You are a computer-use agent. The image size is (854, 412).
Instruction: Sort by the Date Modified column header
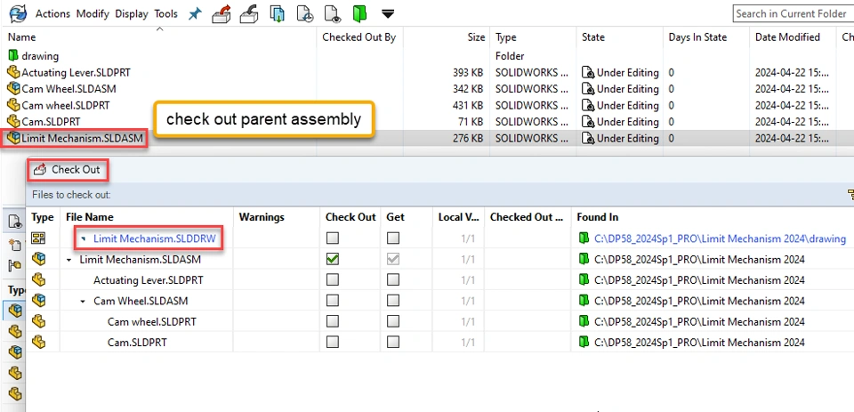coord(787,37)
